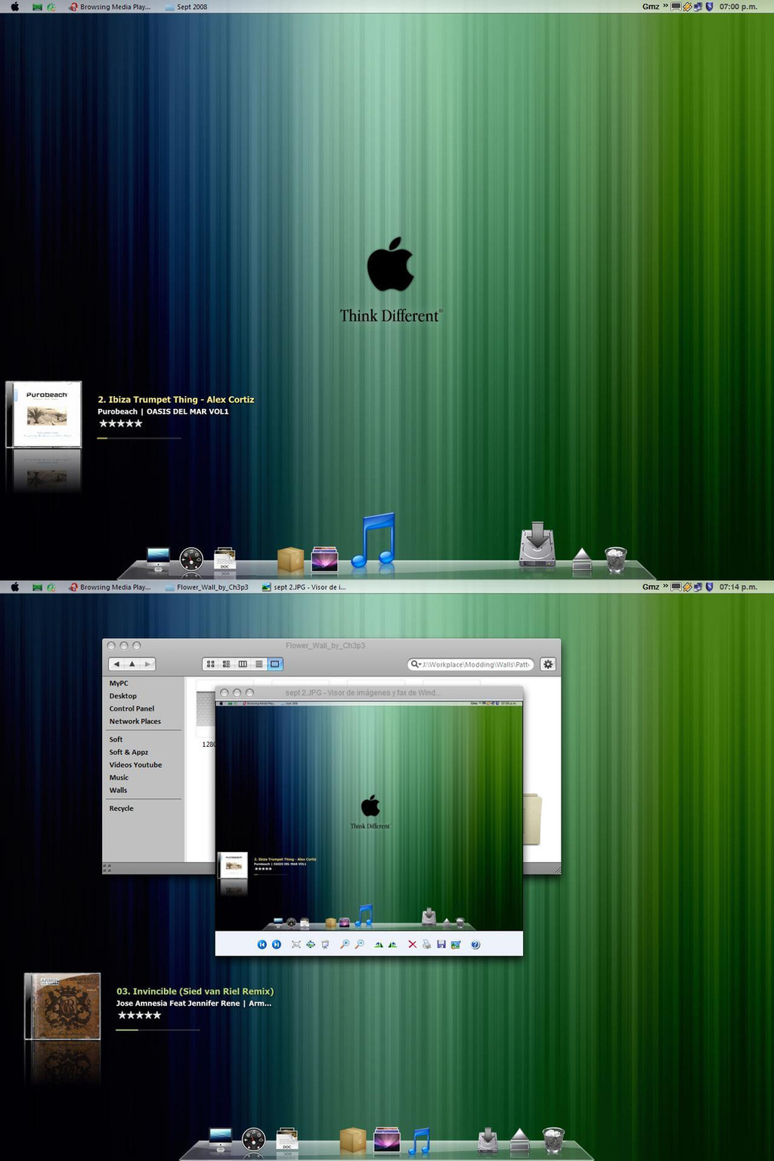
Task: Delete the image with the red X icon
Action: 412,944
